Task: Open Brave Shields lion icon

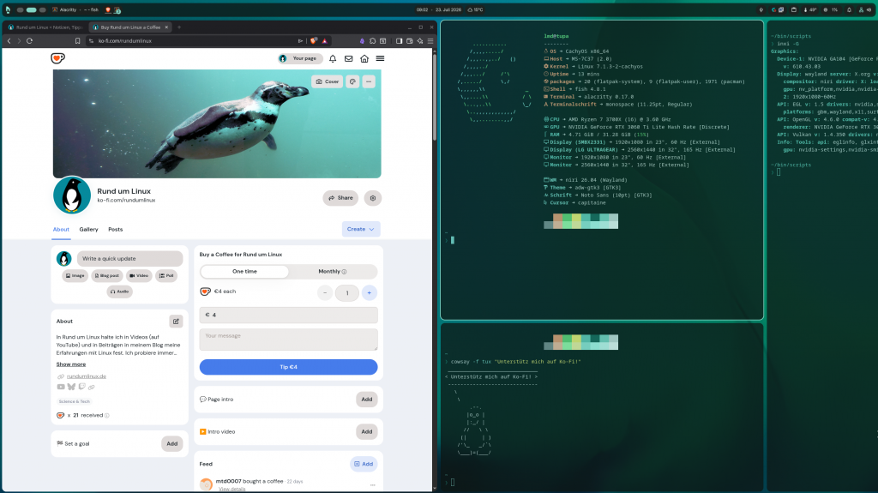Action: (x=314, y=41)
